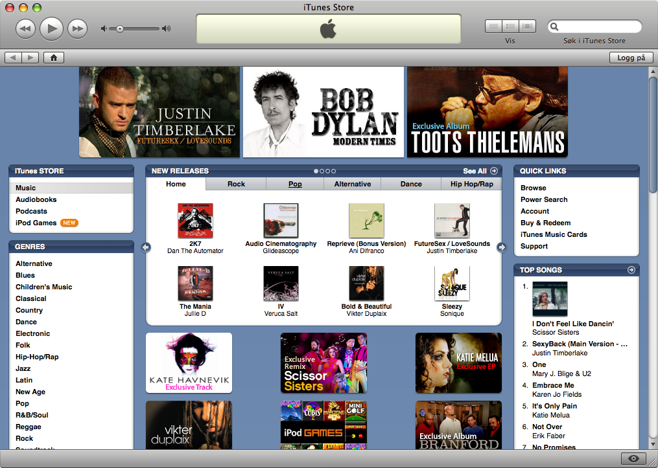Expand Top Songs with the arrow icon

click(631, 270)
